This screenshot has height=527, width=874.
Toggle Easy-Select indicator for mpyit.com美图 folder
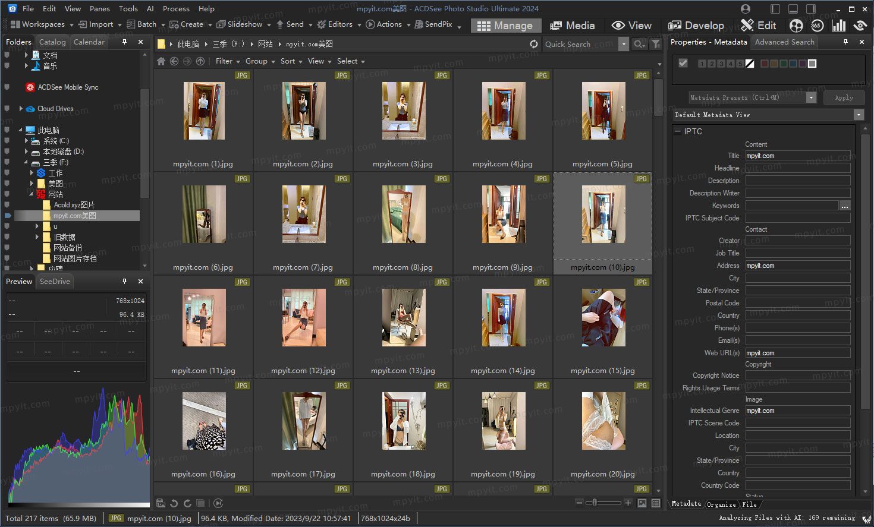pos(7,216)
